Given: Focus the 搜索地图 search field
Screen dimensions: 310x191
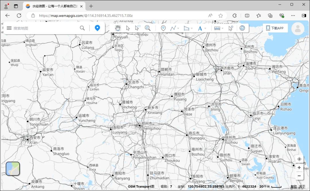Looking at the screenshot, I should [x=45, y=28].
